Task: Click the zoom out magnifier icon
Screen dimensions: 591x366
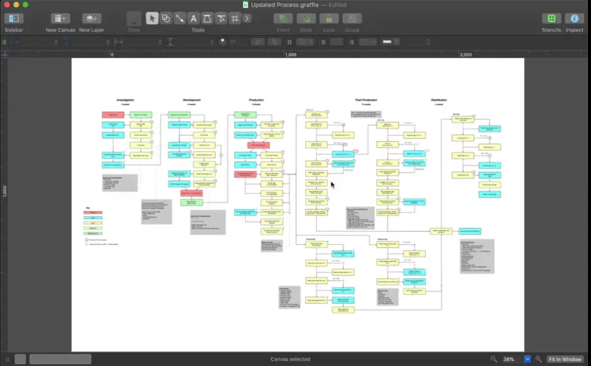Action: (493, 359)
